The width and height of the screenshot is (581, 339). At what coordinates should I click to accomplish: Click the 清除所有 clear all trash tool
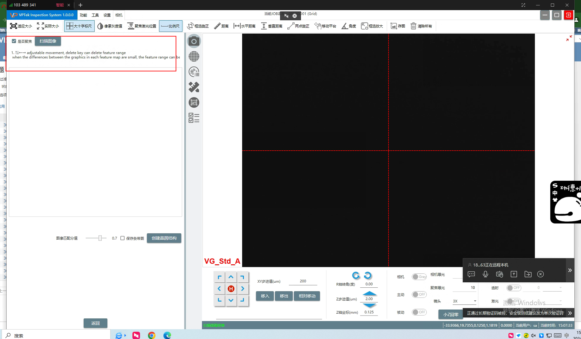(x=421, y=26)
